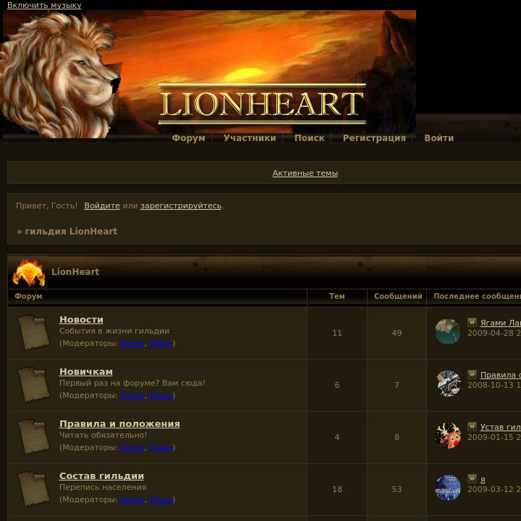This screenshot has height=521, width=521.
Task: Open the Активные темы link
Action: 305,173
